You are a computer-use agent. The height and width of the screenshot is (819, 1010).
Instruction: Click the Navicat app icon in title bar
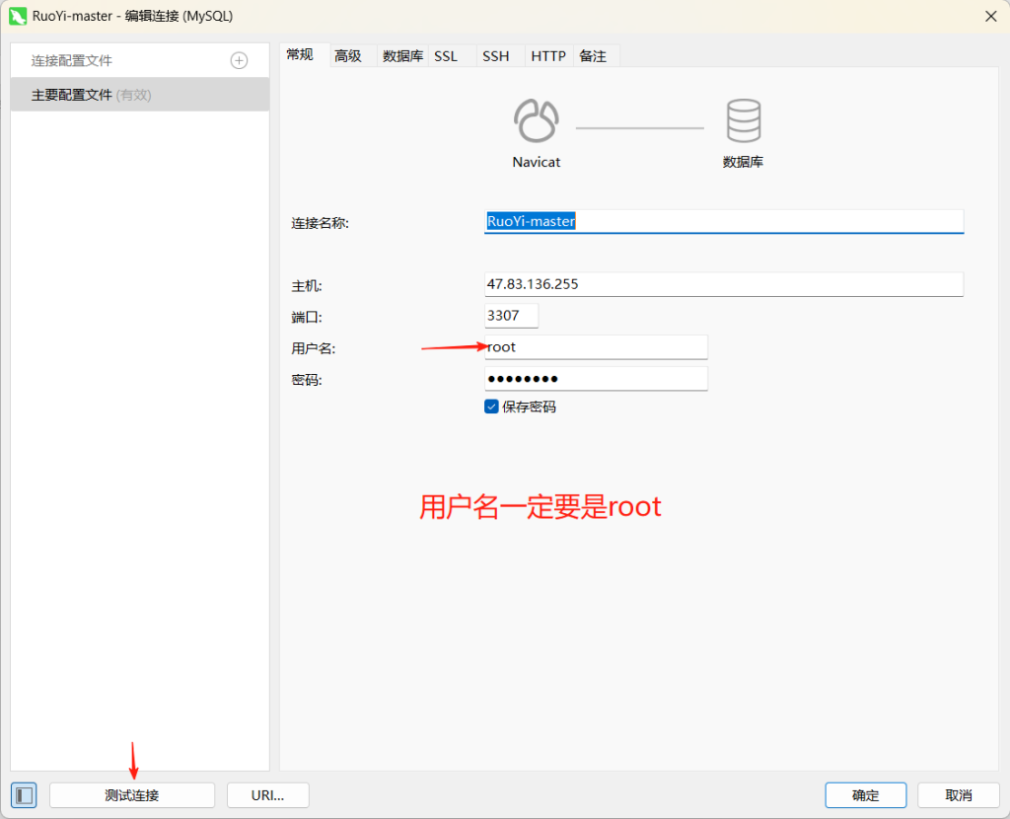point(18,16)
